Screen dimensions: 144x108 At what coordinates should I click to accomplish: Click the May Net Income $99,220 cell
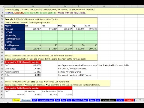point(91,49)
